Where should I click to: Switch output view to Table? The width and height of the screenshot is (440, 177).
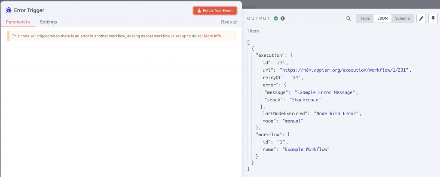[365, 18]
